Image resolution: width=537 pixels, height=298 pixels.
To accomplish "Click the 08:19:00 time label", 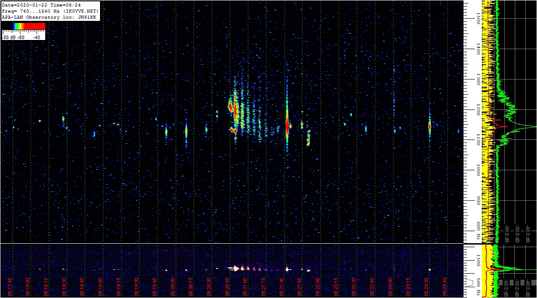I will (x=100, y=286).
